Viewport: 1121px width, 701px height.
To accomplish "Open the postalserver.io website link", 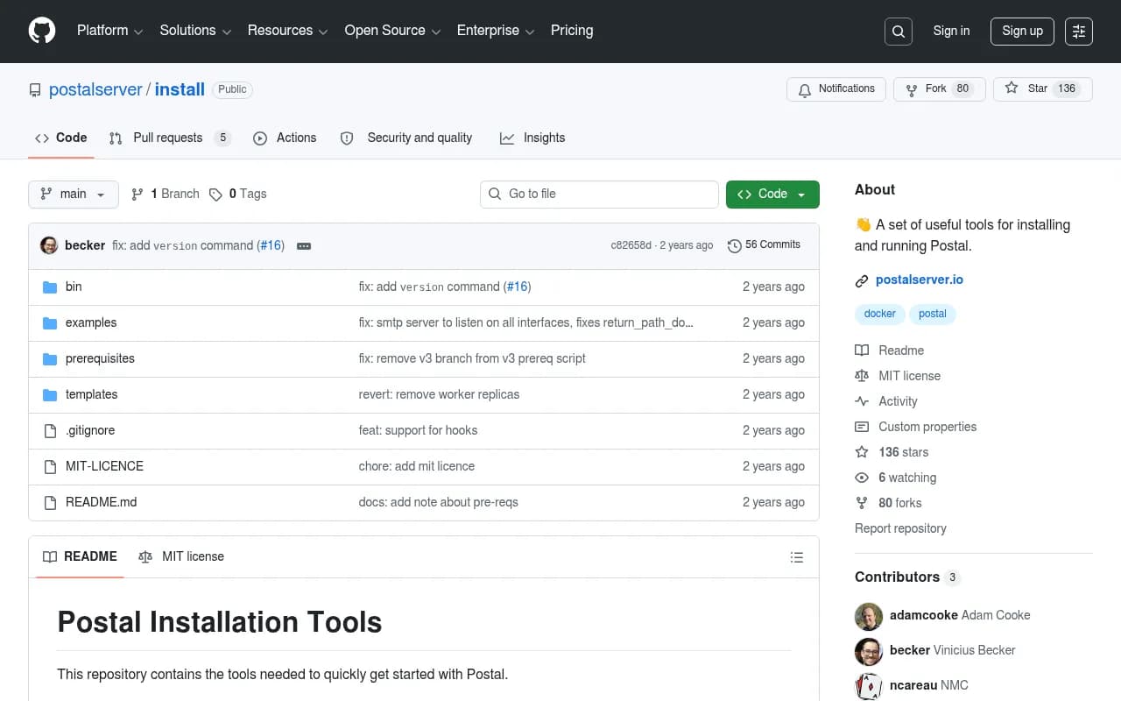I will point(920,280).
